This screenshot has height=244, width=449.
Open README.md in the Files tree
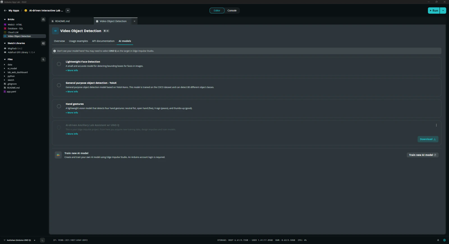point(13,88)
